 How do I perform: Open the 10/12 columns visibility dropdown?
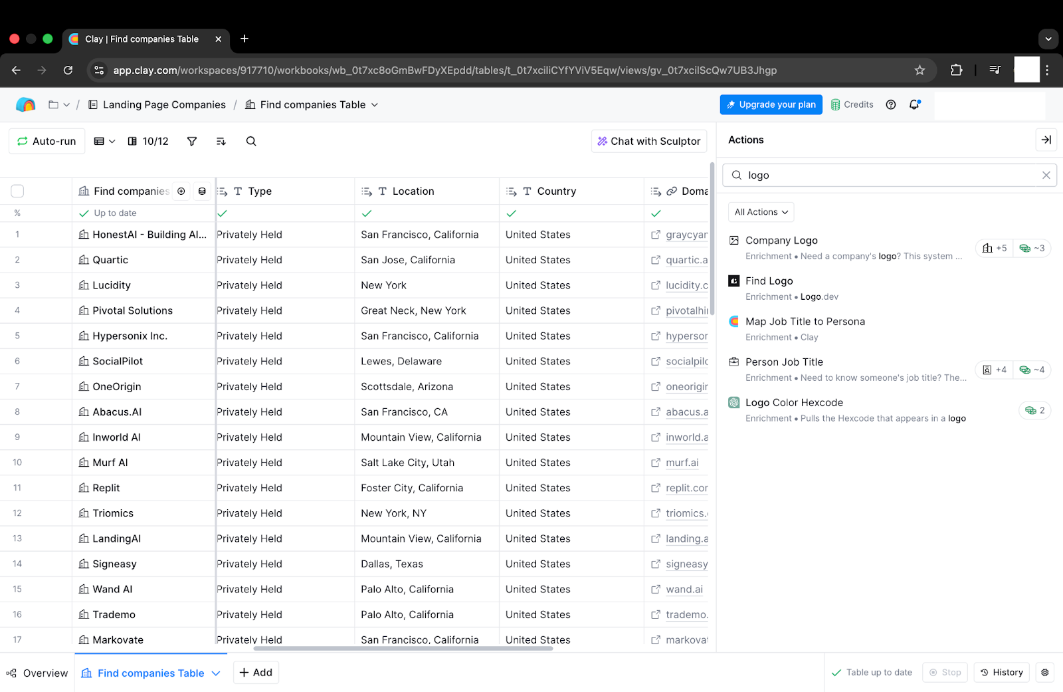click(148, 141)
